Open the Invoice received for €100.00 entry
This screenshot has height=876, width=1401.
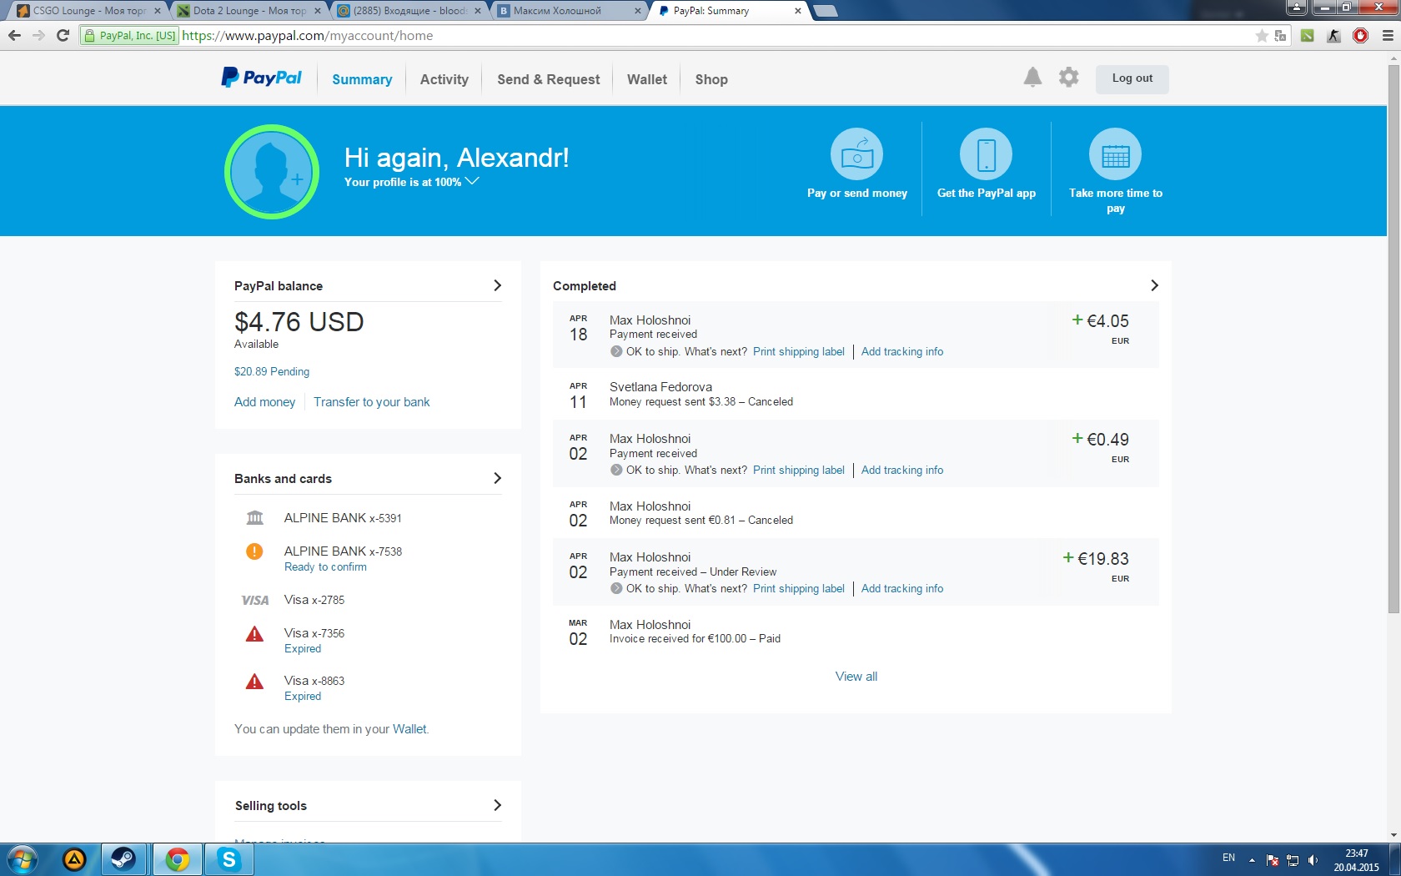coord(856,632)
